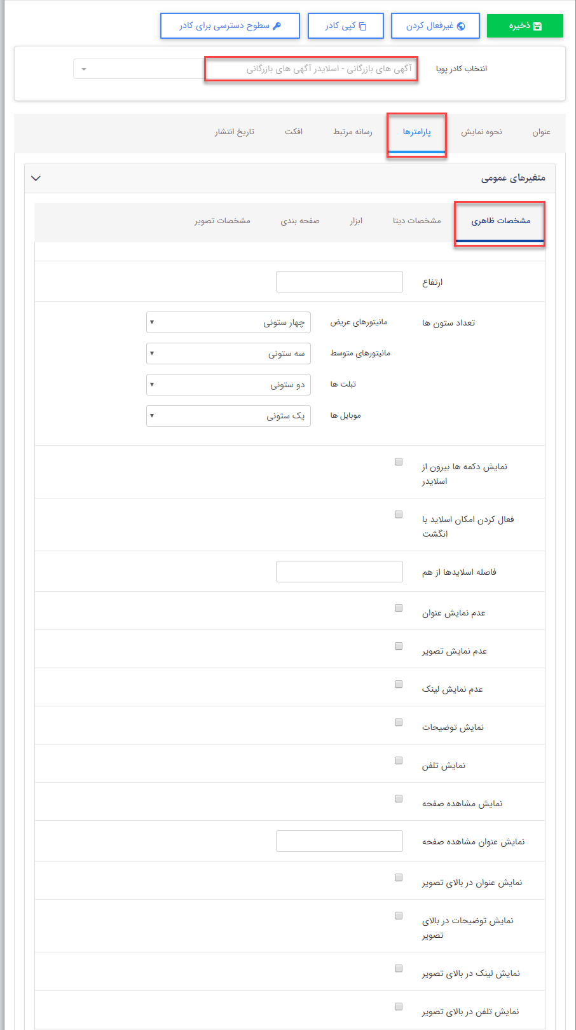Toggle the عدم نمایش عنوان checkbox
This screenshot has height=1030, width=576.
pos(399,608)
